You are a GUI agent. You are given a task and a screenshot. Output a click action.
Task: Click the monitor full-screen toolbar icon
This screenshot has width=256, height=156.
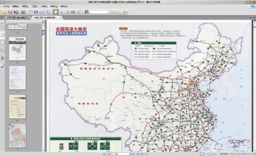tap(35, 12)
